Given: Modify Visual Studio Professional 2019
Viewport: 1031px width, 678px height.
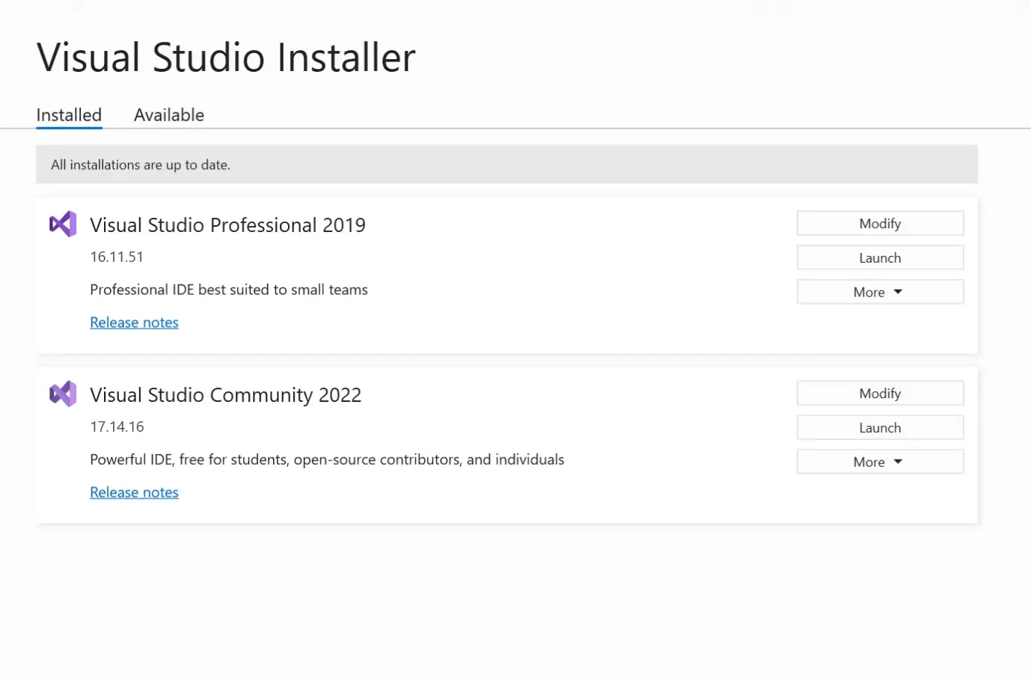Looking at the screenshot, I should pos(880,224).
